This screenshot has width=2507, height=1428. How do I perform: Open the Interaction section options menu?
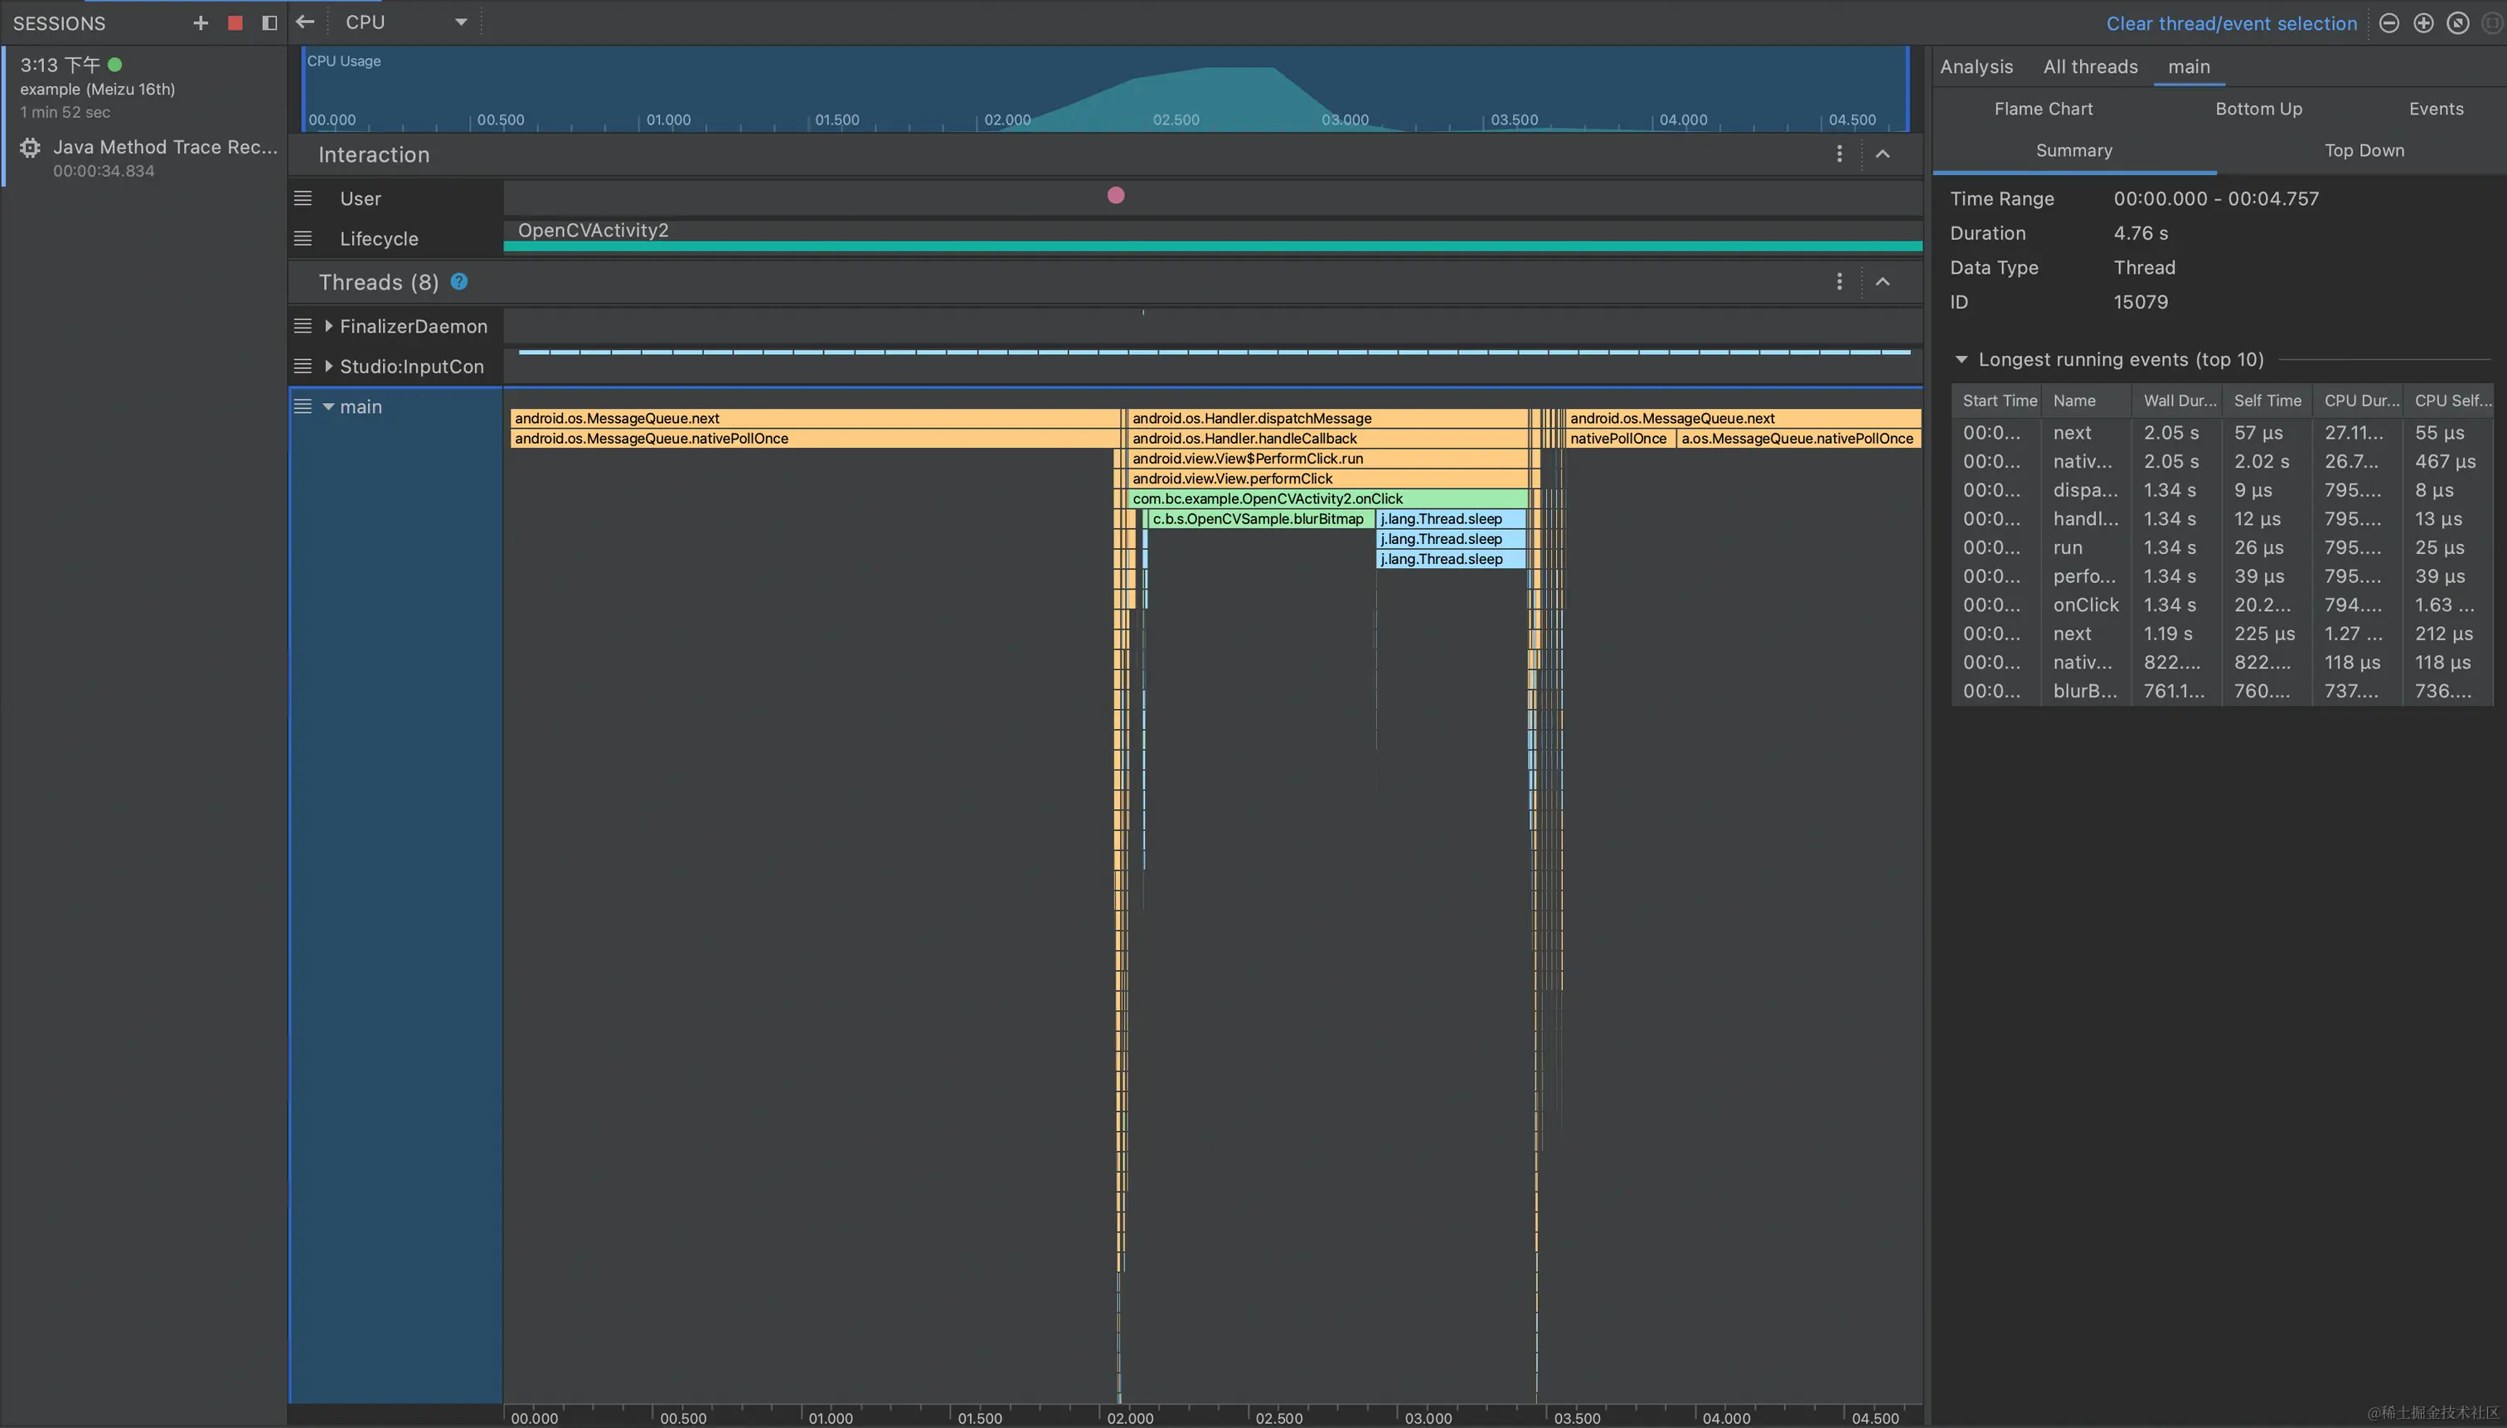click(1840, 154)
